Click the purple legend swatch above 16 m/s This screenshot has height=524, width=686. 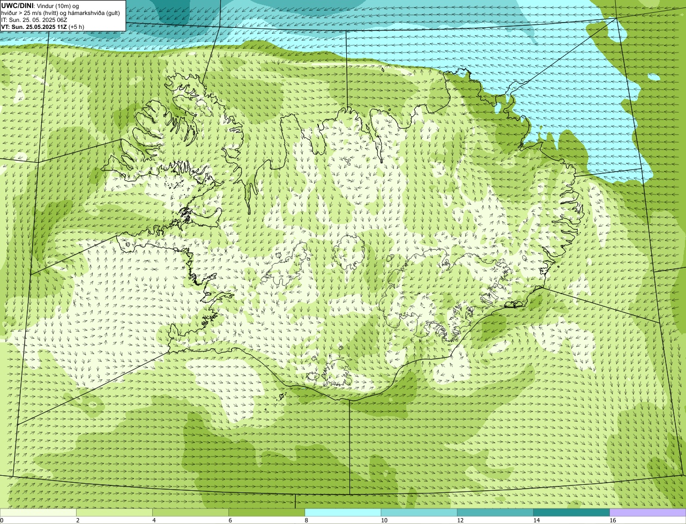click(648, 513)
